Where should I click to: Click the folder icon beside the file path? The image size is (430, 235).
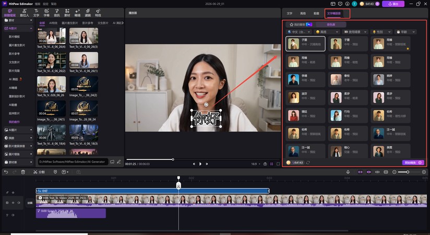tap(112, 162)
